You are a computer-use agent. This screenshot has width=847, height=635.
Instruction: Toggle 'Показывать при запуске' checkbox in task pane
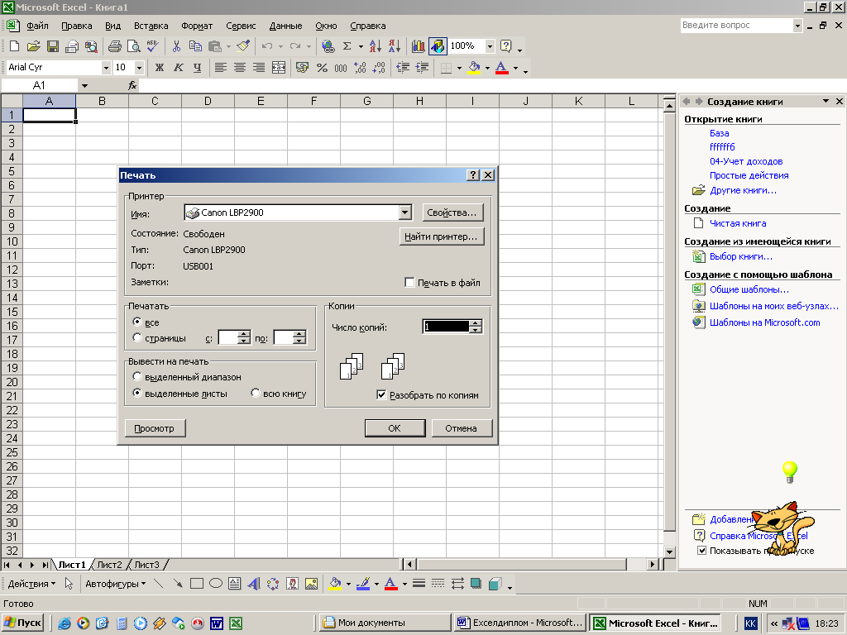pos(701,551)
